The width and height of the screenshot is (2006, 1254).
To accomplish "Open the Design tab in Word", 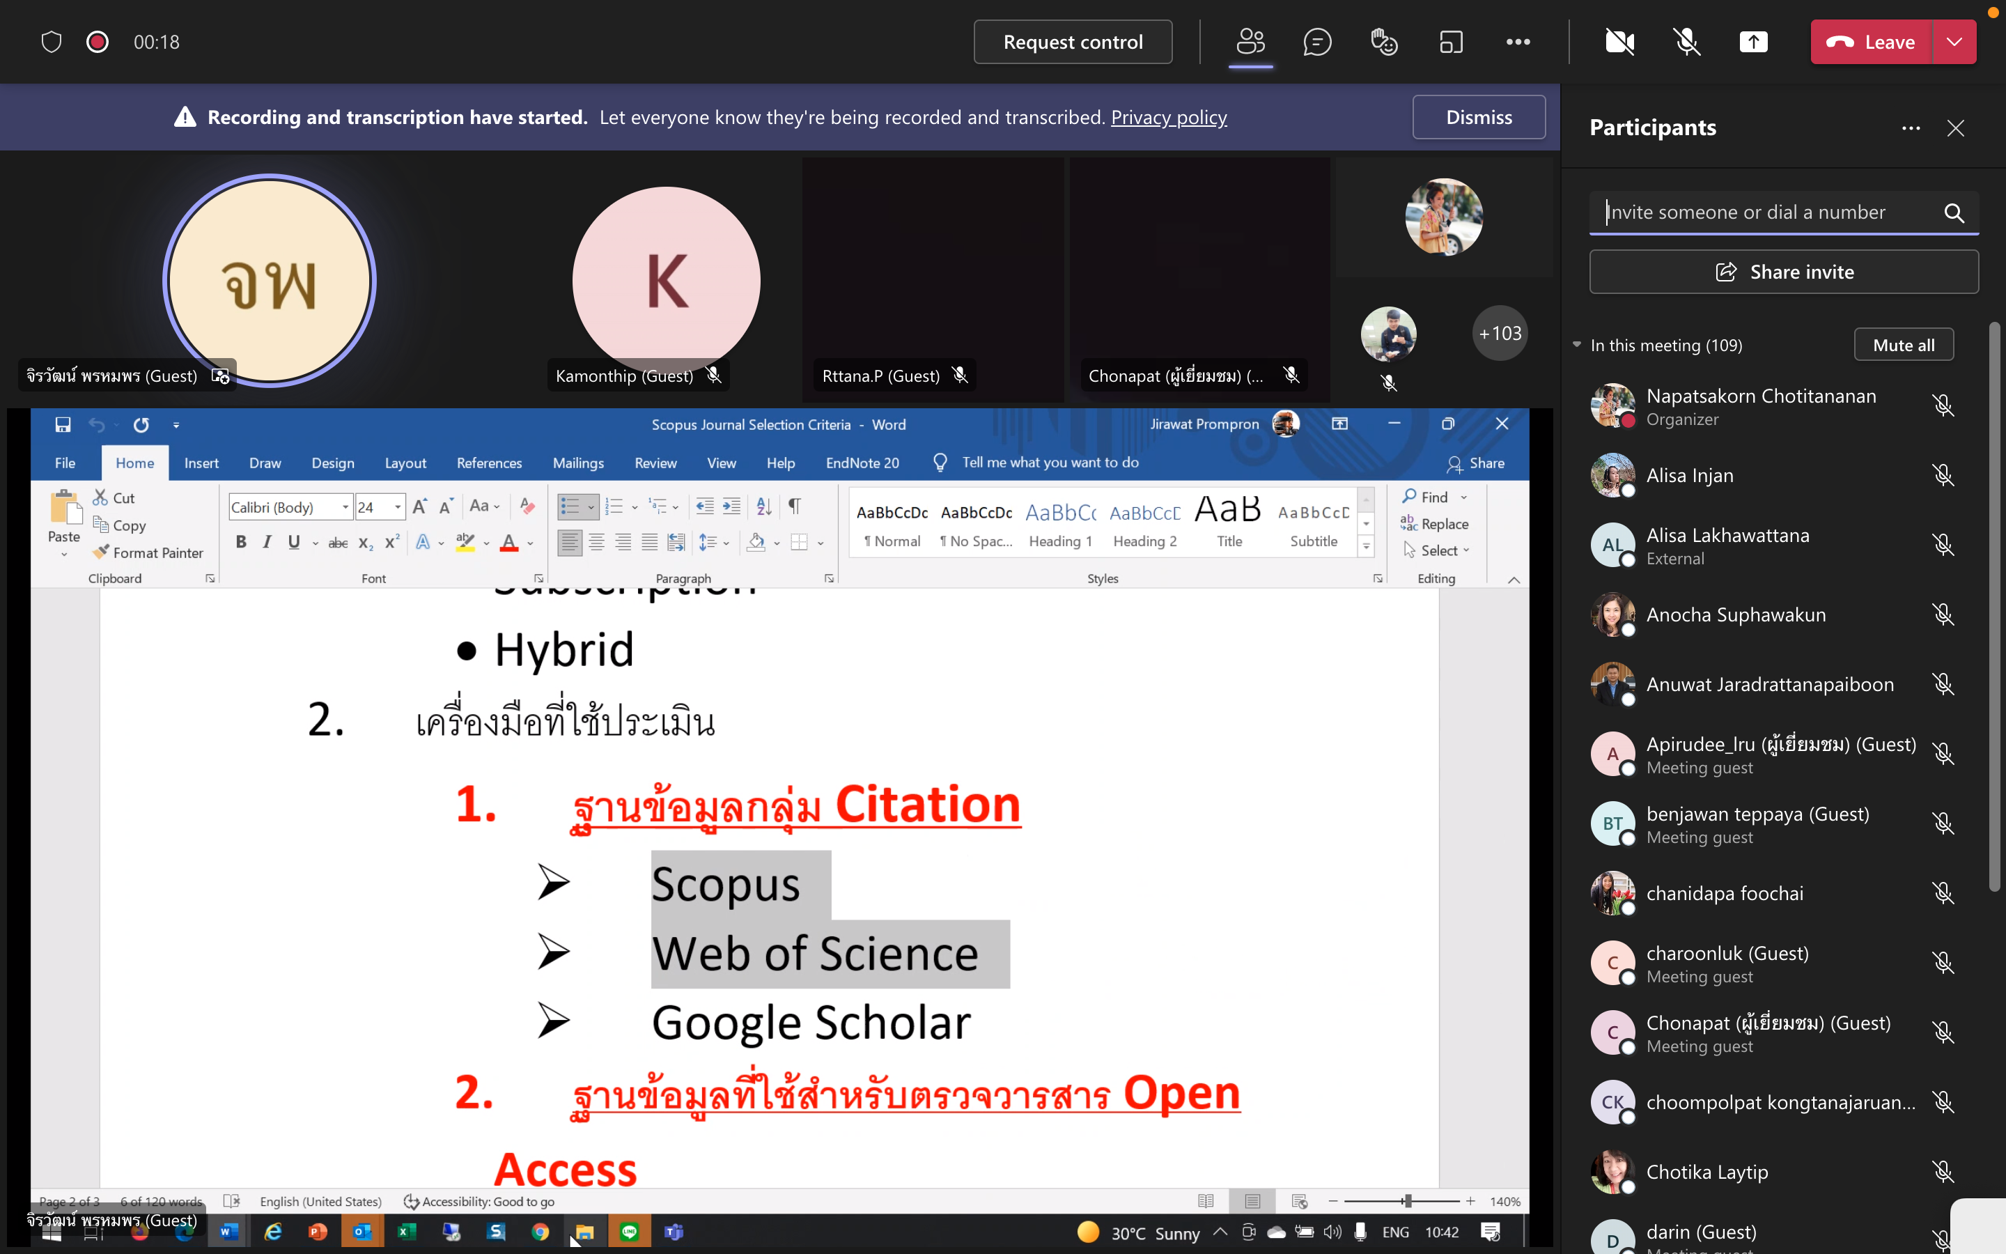I will click(332, 463).
